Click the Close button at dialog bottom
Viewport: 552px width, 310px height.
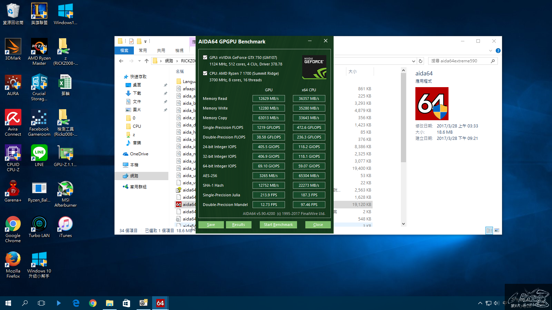[x=318, y=225]
